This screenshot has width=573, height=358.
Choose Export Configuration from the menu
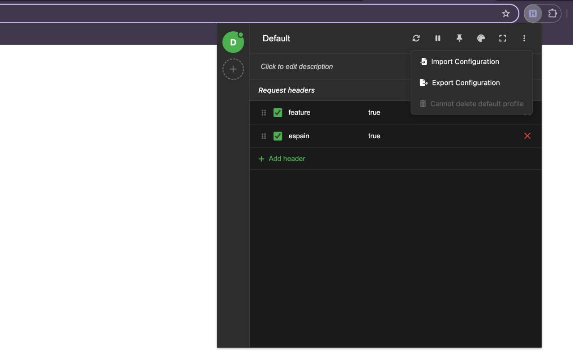(472, 83)
